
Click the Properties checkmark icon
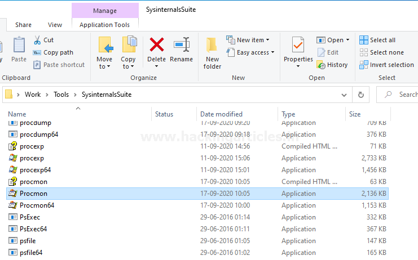point(298,44)
